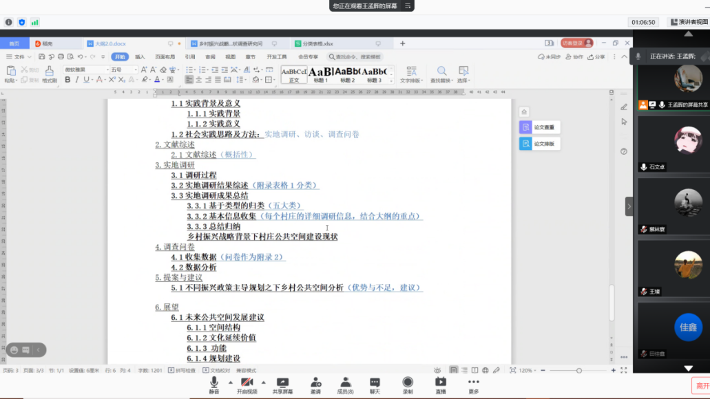Open the meeting Chat panel

coord(375,385)
